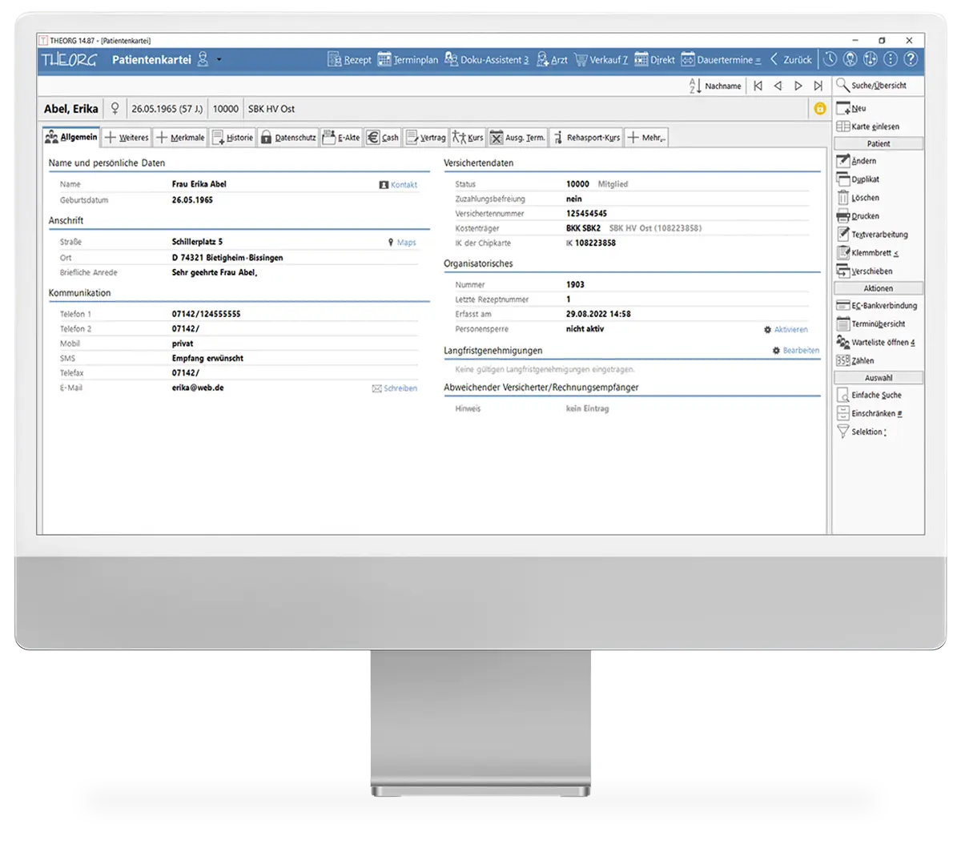Launch the Doku-Assistent
The width and height of the screenshot is (961, 856).
click(x=486, y=59)
